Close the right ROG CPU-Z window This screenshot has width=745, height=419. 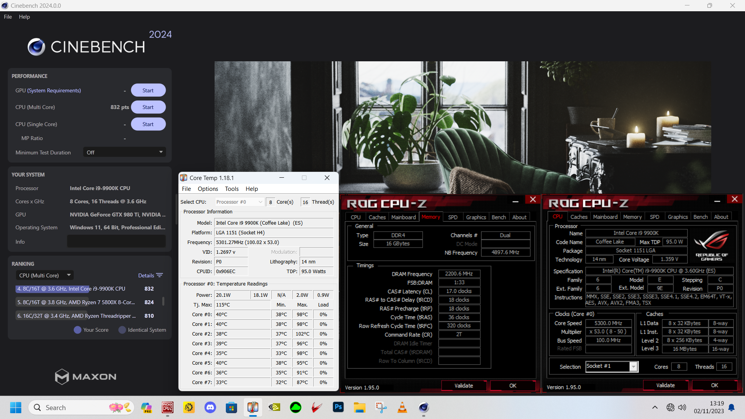click(x=735, y=199)
